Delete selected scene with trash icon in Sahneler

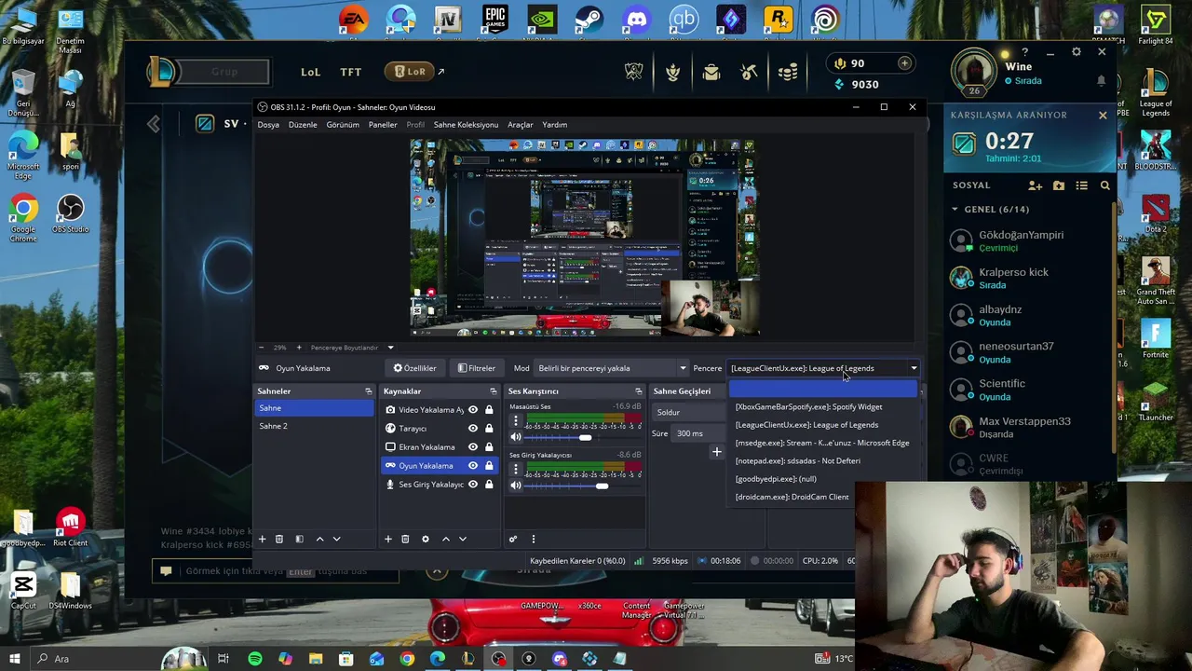[278, 539]
